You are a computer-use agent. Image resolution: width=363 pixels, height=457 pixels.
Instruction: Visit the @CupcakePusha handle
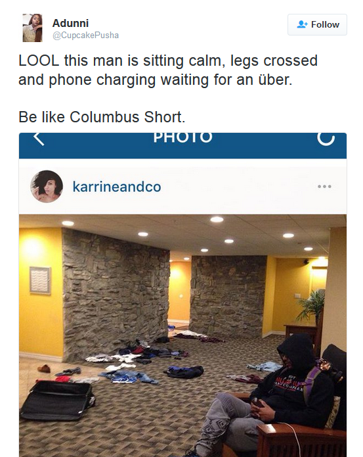pyautogui.click(x=85, y=36)
